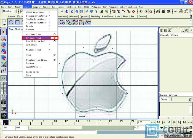Open the Text option box
The height and width of the screenshot is (139, 193).
(54, 55)
